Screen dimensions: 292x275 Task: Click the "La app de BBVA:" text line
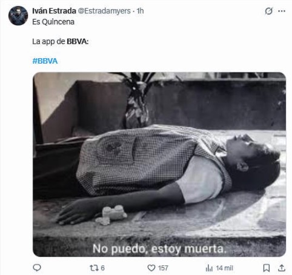coord(61,41)
